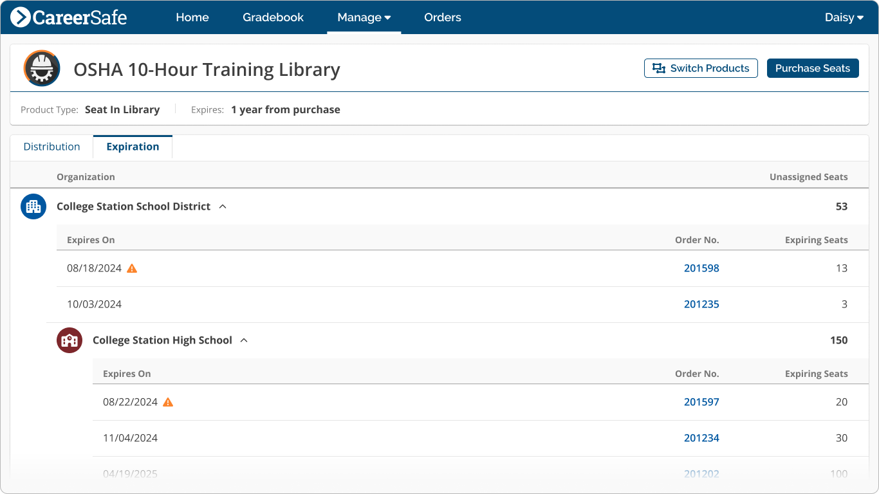Follow the 201234 order link

[701, 437]
